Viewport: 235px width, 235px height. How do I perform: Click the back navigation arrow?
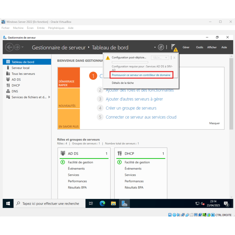(9, 47)
